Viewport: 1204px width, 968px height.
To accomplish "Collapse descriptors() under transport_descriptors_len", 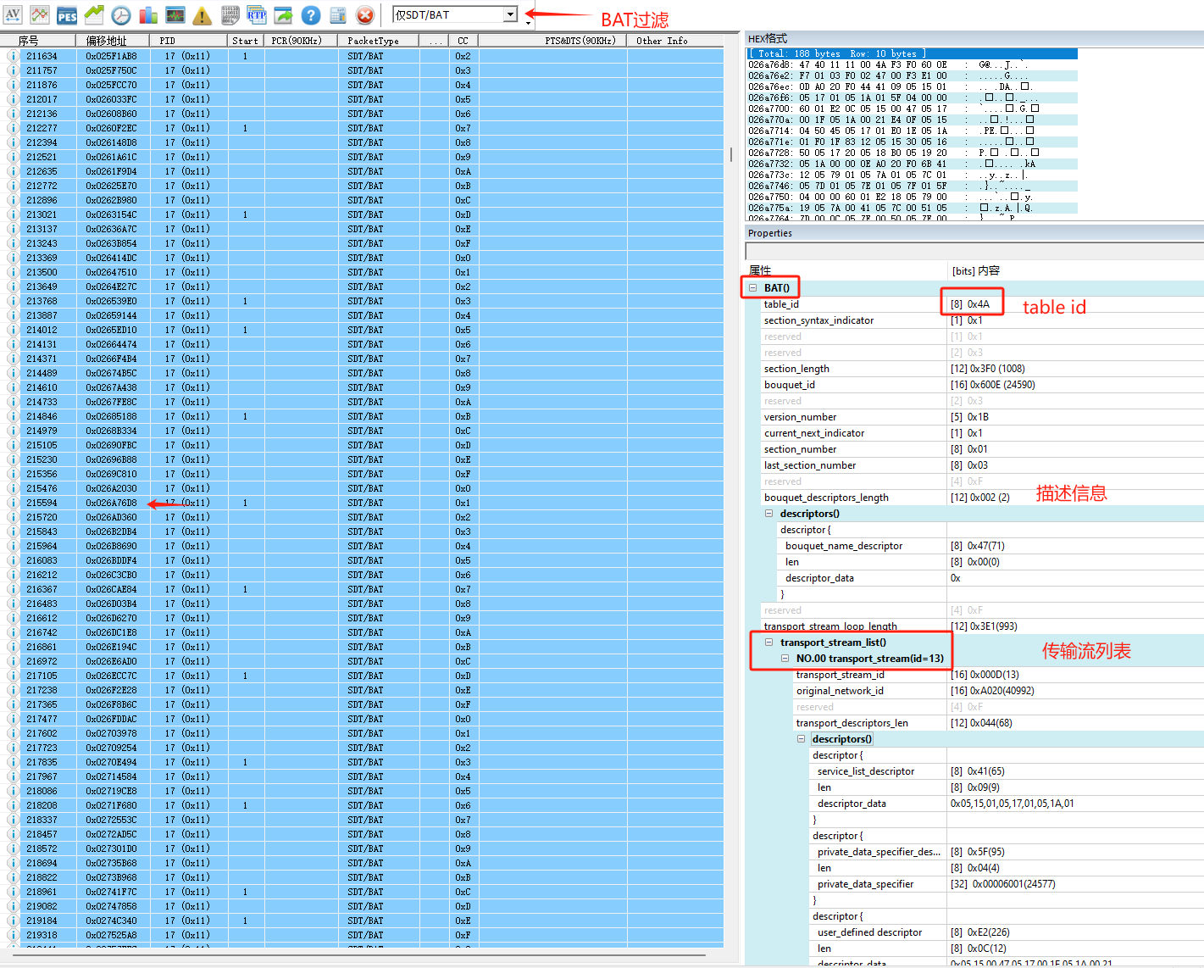I will (802, 738).
